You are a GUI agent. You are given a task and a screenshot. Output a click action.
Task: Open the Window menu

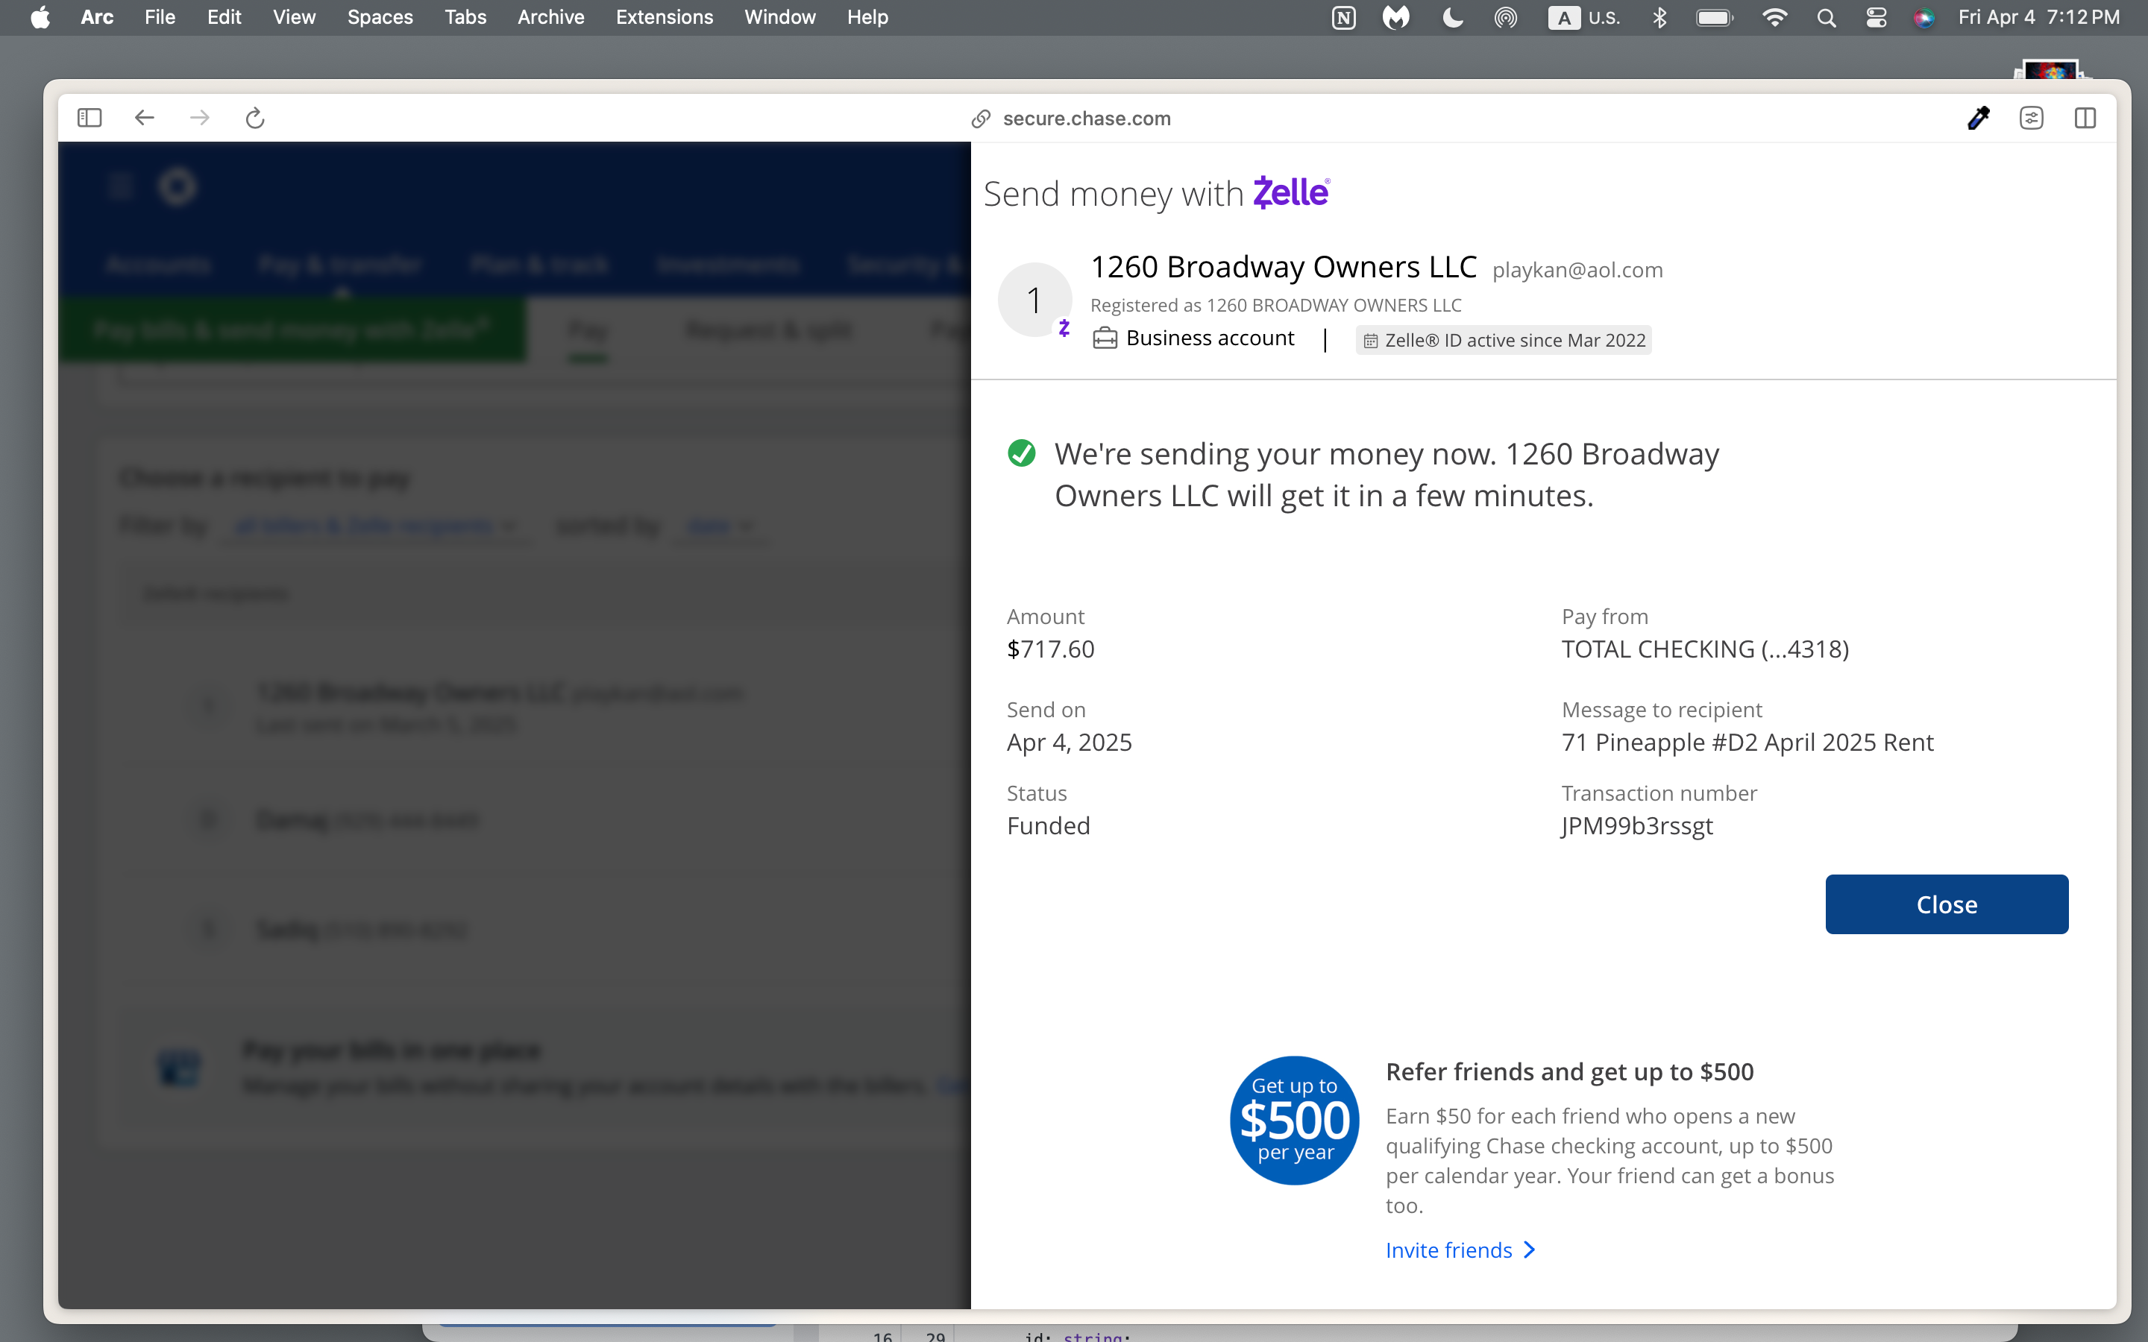coord(780,18)
